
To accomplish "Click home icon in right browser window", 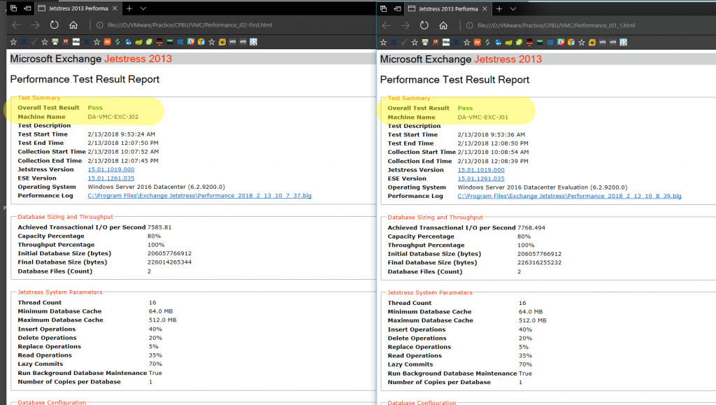I will tap(444, 25).
